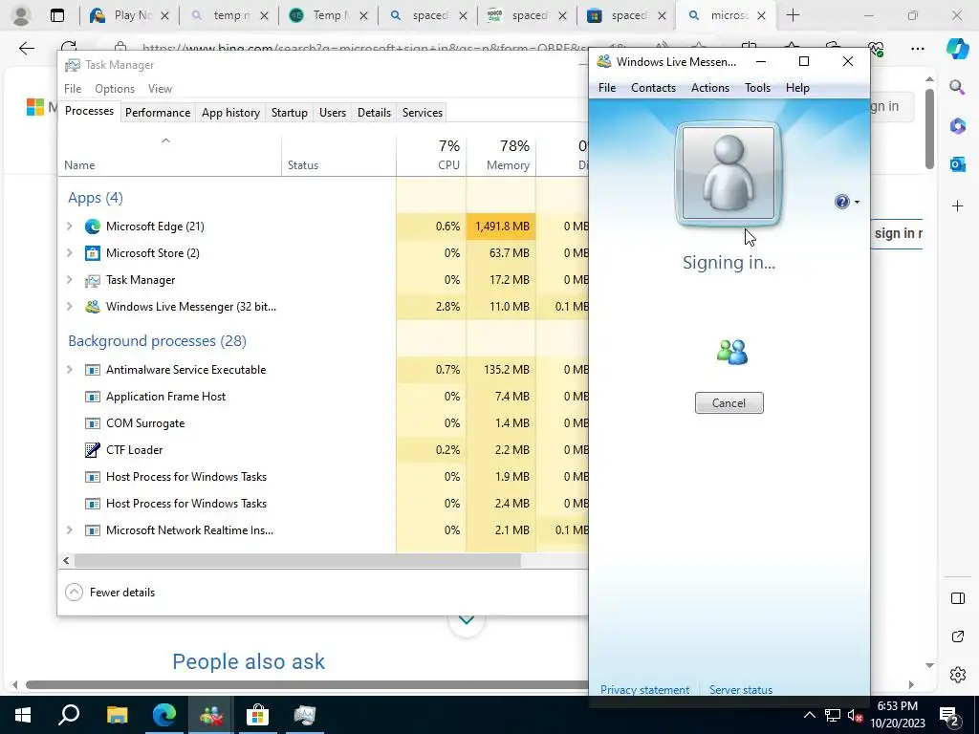
Task: Click Windows Live Messenger taskbar icon
Action: pyautogui.click(x=211, y=715)
